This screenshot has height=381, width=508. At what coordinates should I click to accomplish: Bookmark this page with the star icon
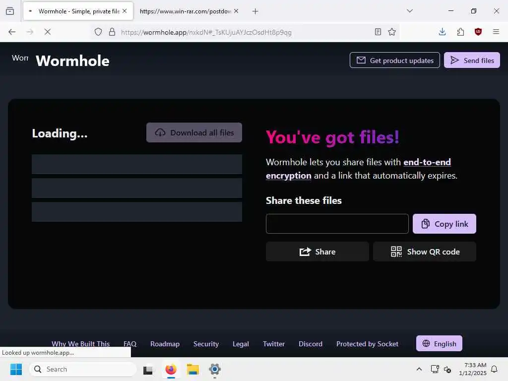(x=392, y=32)
